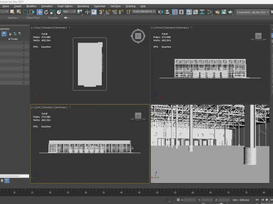The image size is (273, 204).
Task: Click Play Animation button
Action: 267,199
